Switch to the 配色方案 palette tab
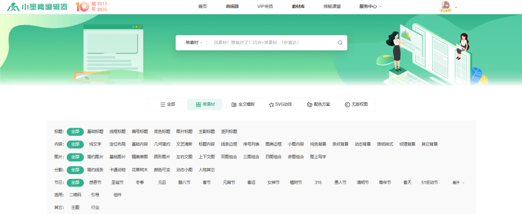 (318, 104)
